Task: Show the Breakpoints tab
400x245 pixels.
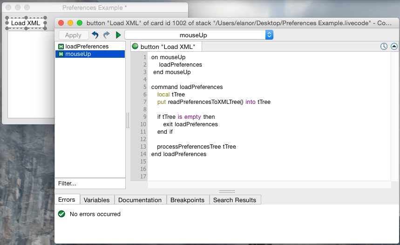Action: 187,200
